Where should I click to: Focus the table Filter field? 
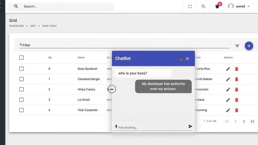tap(125, 45)
